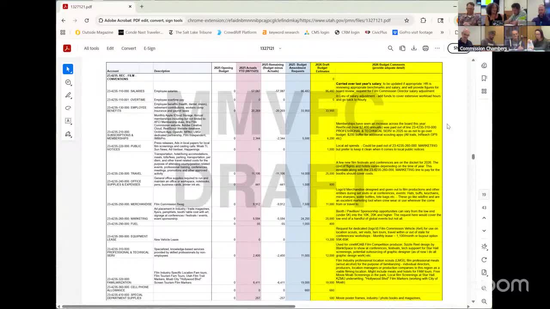Activate the add text box tool

point(68,121)
